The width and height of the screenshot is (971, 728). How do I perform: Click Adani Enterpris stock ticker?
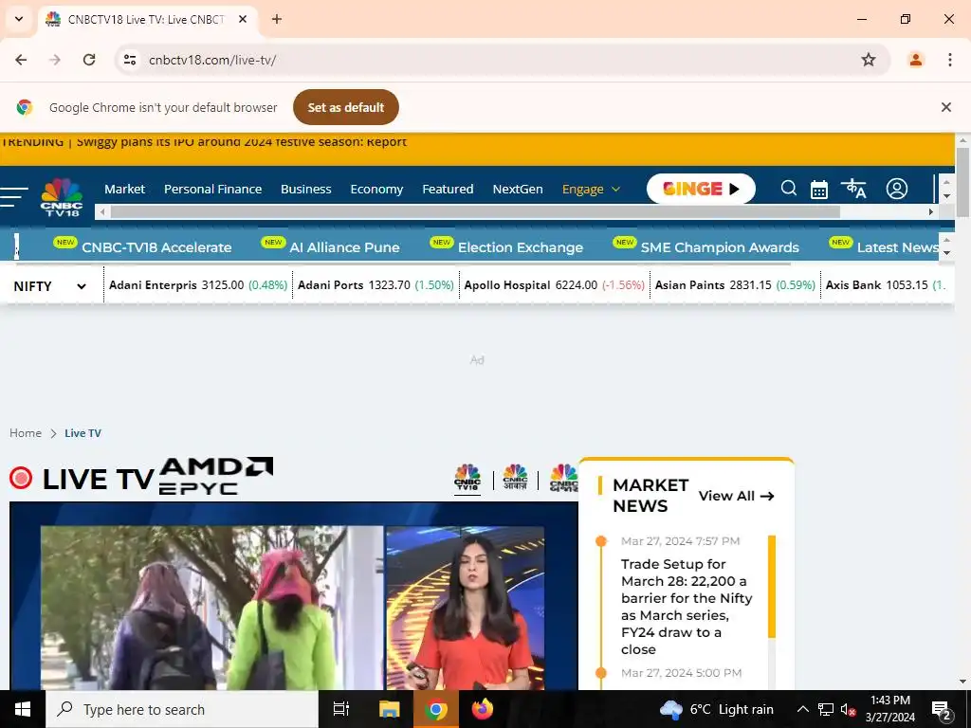(198, 285)
